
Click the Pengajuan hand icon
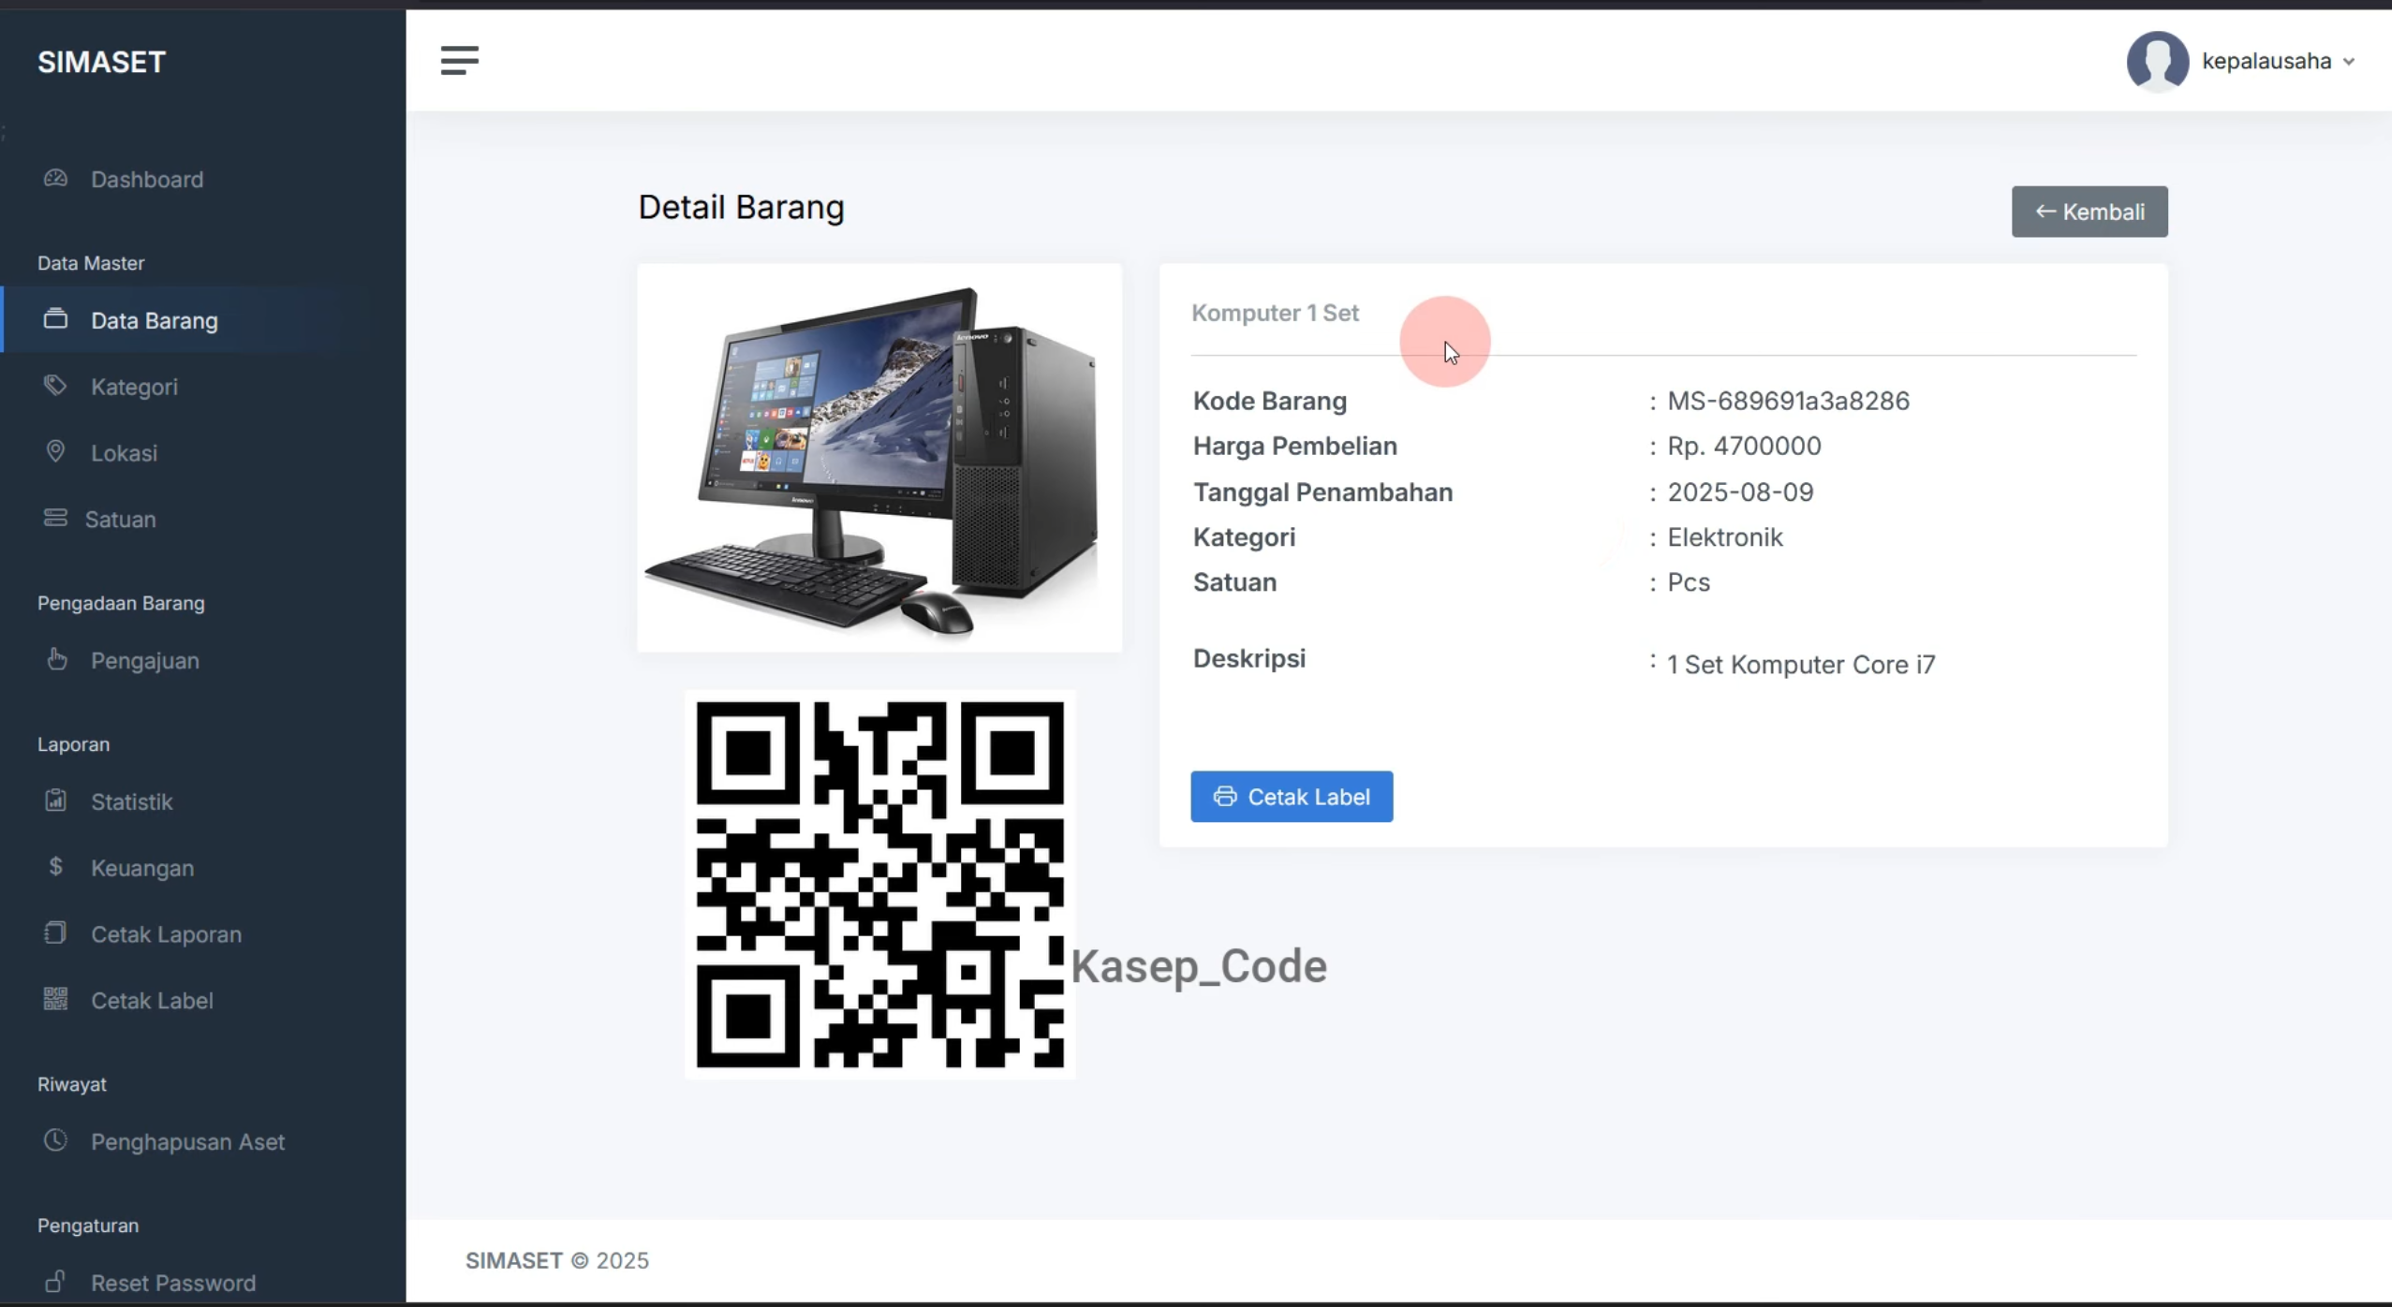click(56, 659)
